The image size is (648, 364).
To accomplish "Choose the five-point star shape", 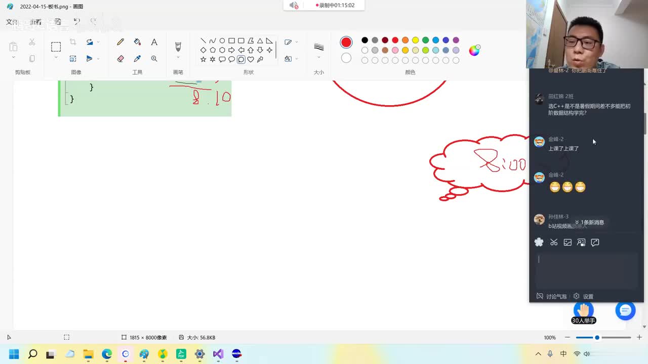I will point(203,59).
